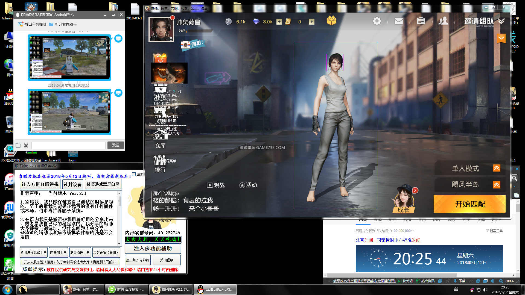This screenshot has width=525, height=295.
Task: Open the game settings gear
Action: [377, 21]
